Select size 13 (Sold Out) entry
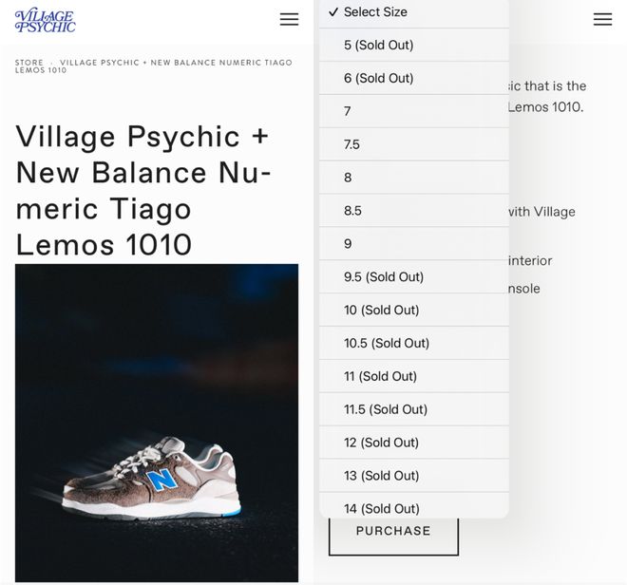Screen dimensions: 627x585 tap(414, 476)
